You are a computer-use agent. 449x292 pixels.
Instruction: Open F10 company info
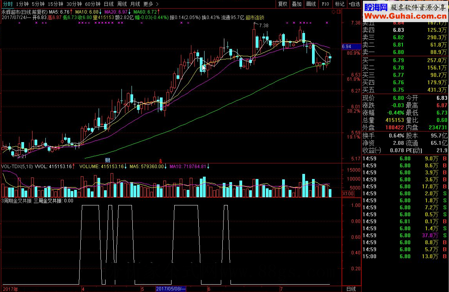point(325,4)
